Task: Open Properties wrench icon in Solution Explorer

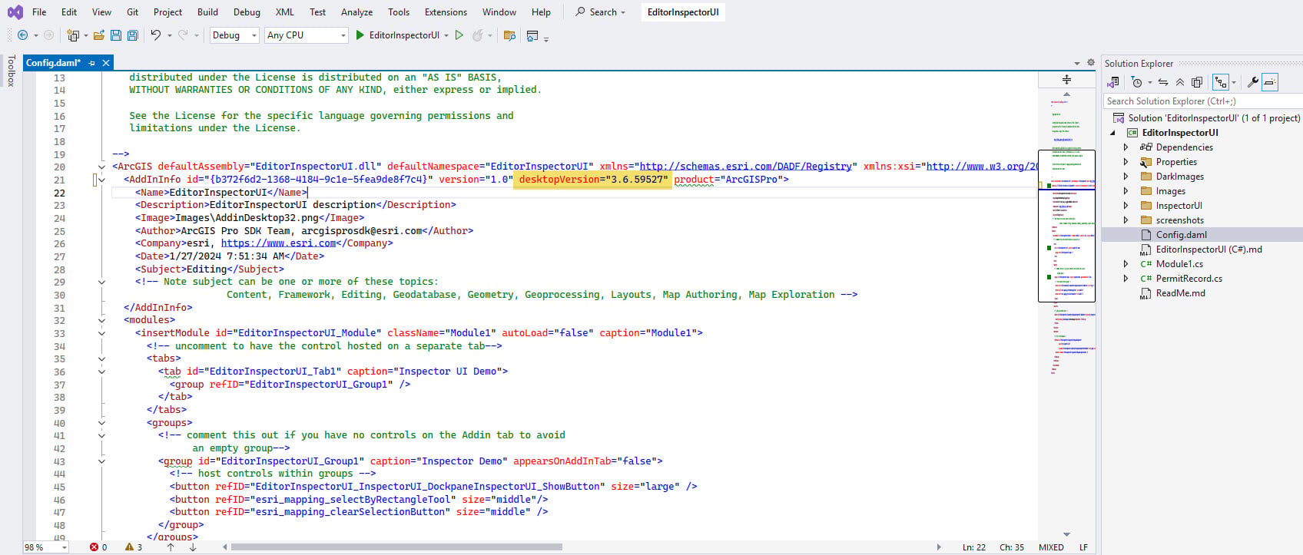Action: (x=1252, y=82)
